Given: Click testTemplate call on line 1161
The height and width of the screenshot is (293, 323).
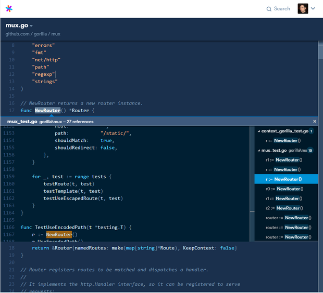Looking at the screenshot, I should tap(60, 191).
